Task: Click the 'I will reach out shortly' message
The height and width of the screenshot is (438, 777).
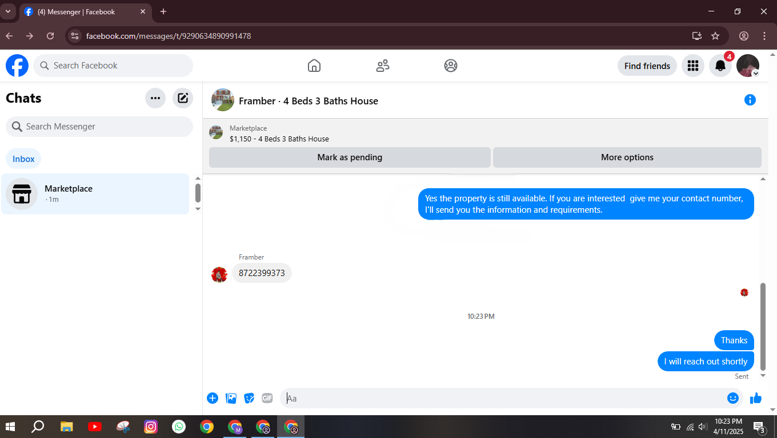Action: click(706, 362)
